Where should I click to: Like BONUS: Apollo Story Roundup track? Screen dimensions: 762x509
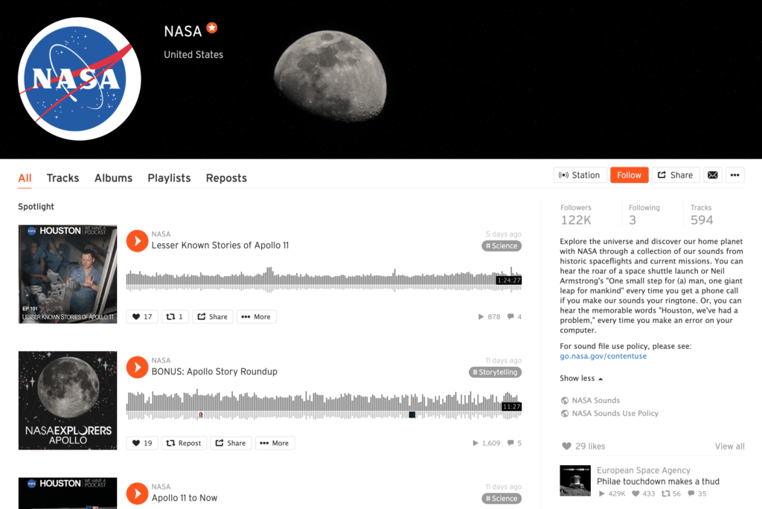tap(142, 443)
